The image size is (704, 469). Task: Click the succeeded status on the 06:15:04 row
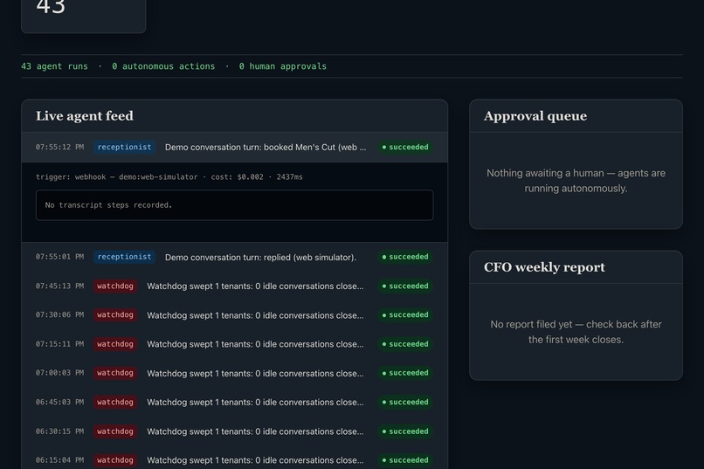[x=405, y=460]
